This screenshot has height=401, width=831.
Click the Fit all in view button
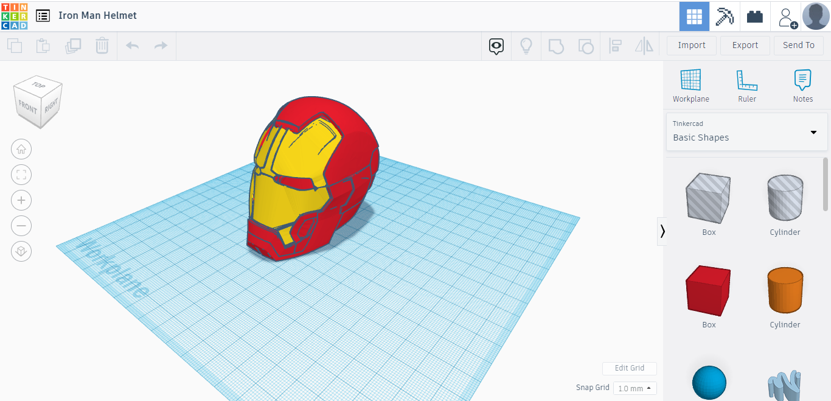point(21,175)
